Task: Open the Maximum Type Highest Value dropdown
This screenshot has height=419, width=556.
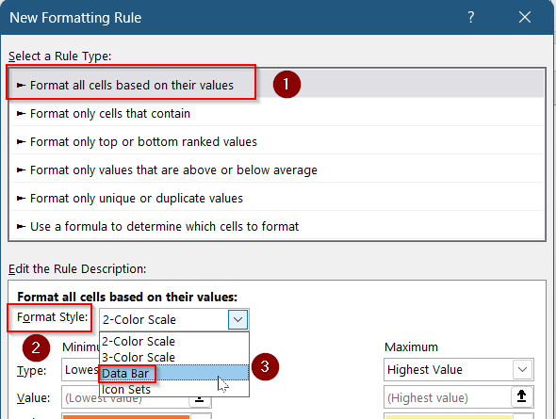Action: point(459,369)
